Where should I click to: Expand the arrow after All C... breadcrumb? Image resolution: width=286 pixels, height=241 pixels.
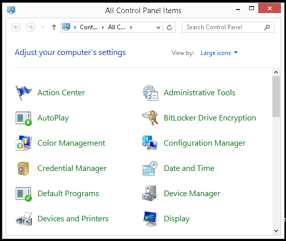click(131, 28)
